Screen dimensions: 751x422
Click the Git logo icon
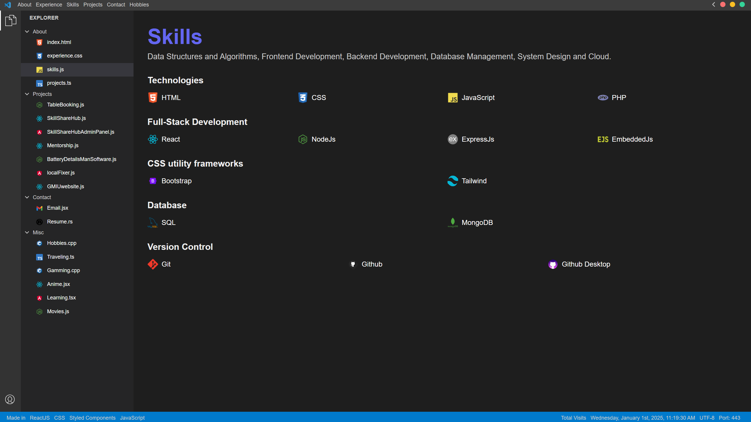(x=153, y=264)
